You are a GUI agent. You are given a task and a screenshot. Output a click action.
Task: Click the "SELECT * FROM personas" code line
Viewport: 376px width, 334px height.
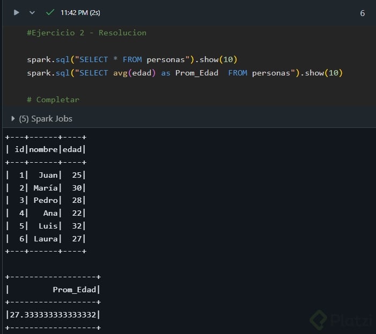(x=132, y=59)
